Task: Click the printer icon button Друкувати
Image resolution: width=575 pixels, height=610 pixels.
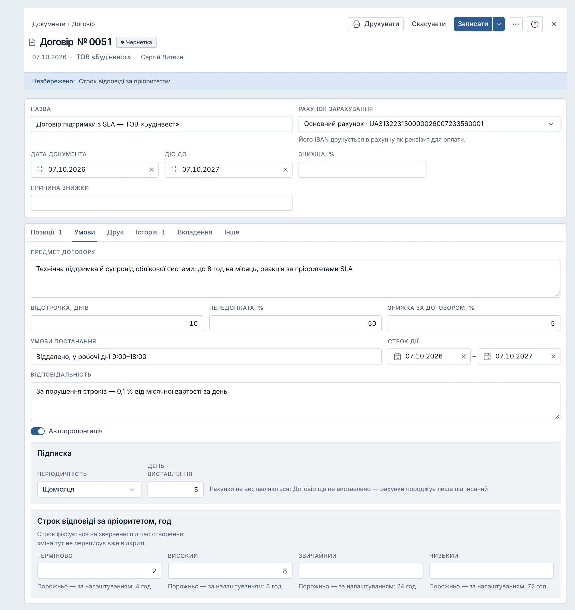Action: pyautogui.click(x=375, y=24)
